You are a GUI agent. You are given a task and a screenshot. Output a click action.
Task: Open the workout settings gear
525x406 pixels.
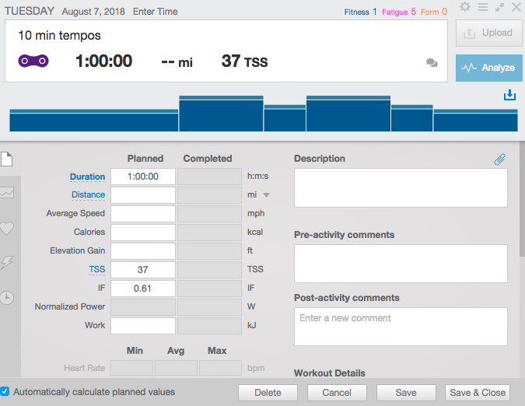click(x=465, y=7)
